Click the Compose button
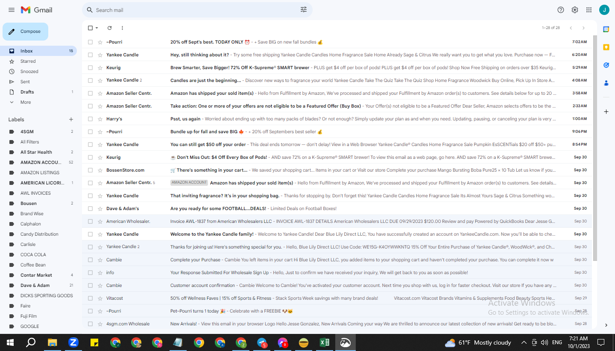The image size is (615, 351). pos(25,32)
